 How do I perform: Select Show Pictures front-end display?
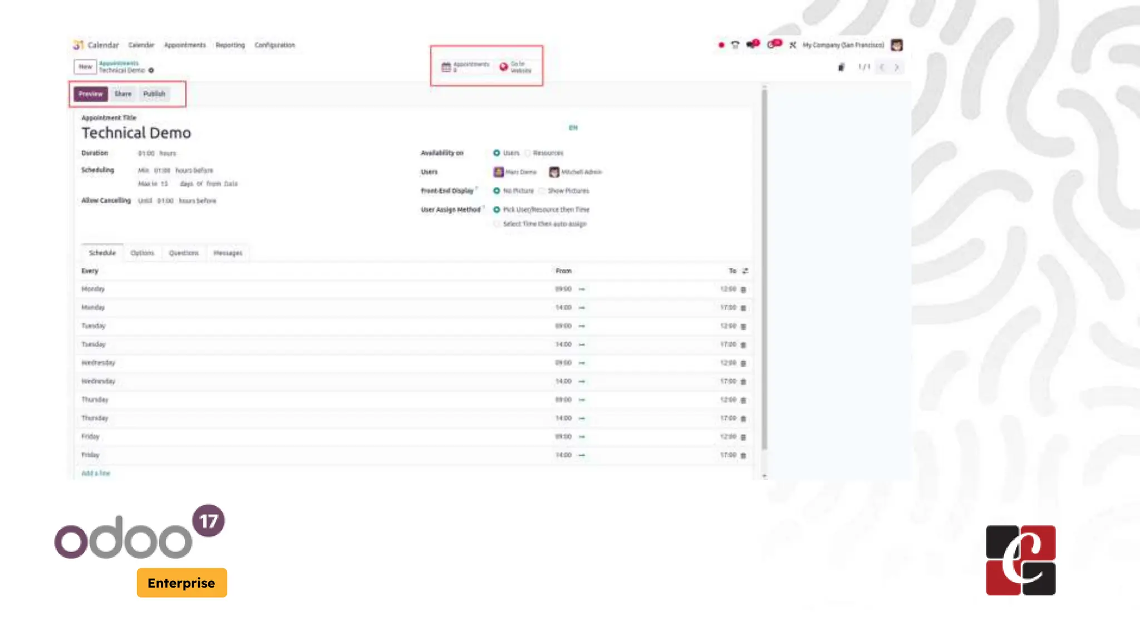point(542,191)
